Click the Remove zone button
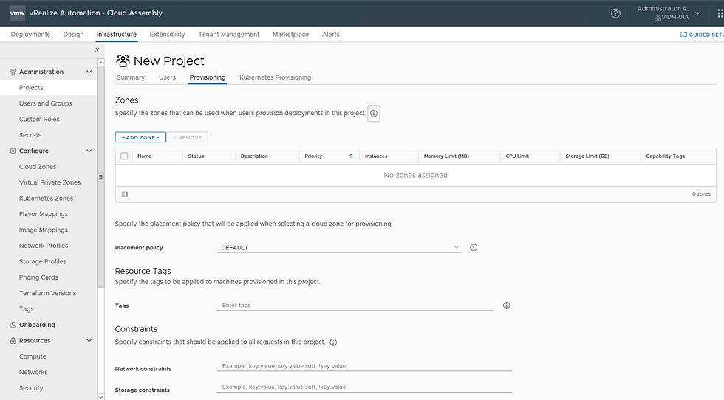Viewport: 724px width, 400px height. point(187,137)
